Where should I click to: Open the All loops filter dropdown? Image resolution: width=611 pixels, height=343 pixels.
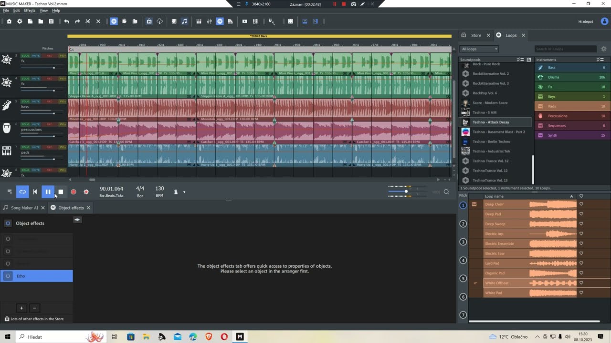pos(479,49)
